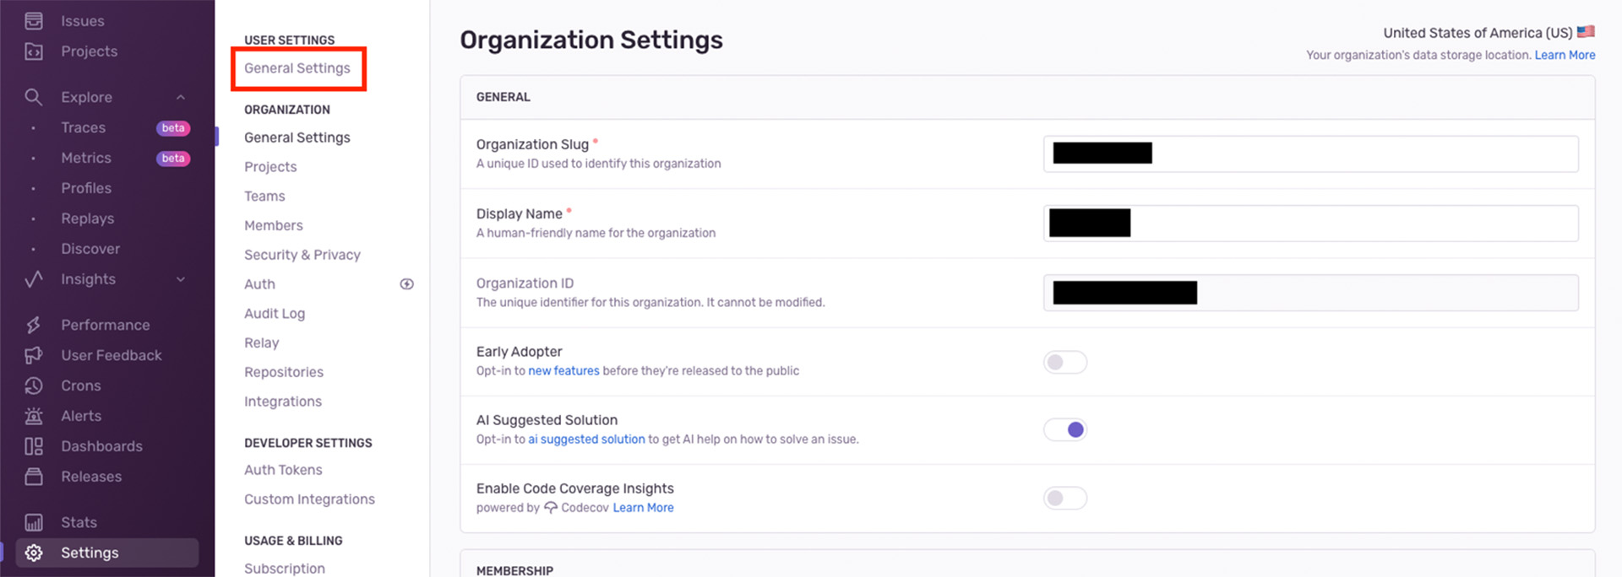Open Stats using bar chart icon
Image resolution: width=1622 pixels, height=577 pixels.
pyautogui.click(x=34, y=522)
